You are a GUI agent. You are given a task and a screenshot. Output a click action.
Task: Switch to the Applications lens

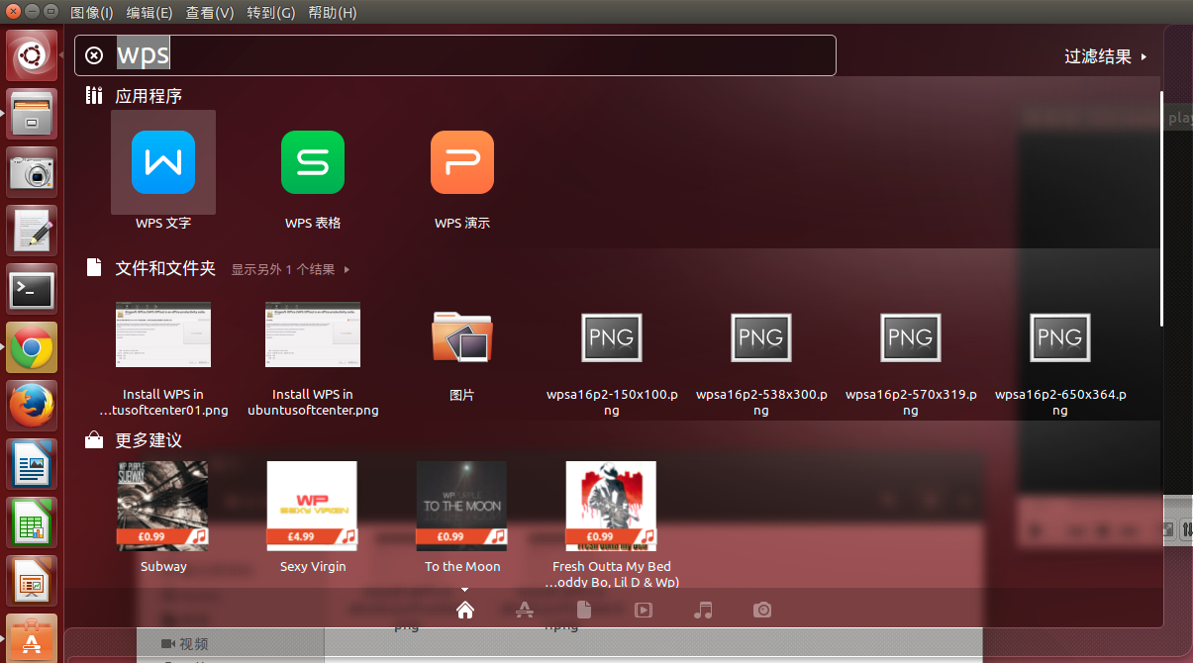525,610
